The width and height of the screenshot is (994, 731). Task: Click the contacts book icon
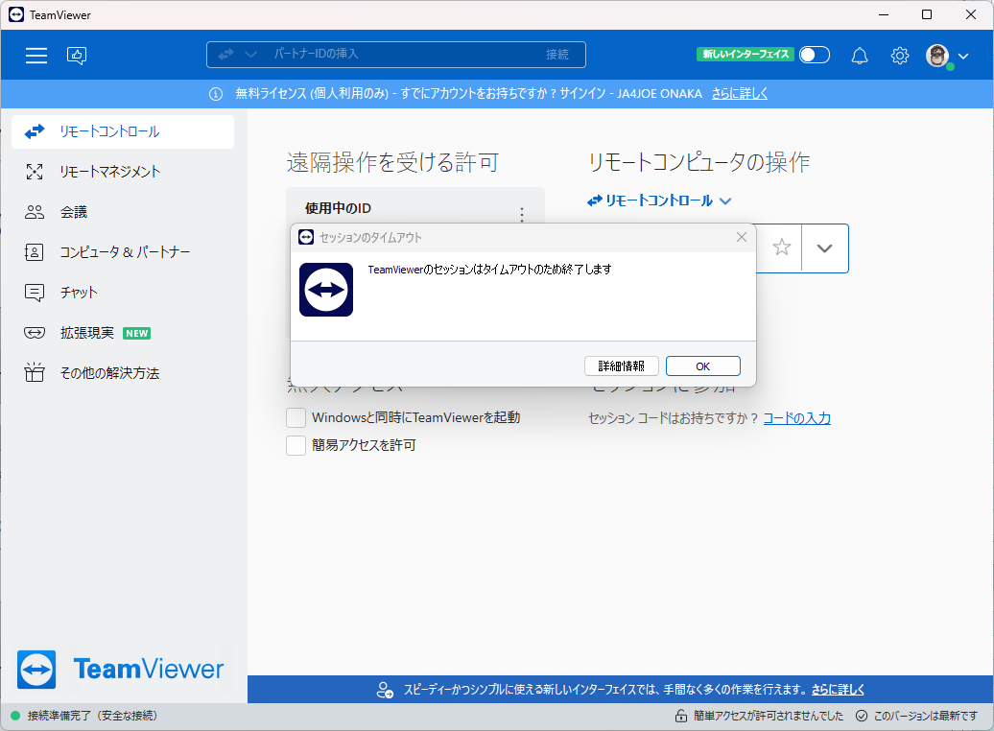(x=35, y=252)
